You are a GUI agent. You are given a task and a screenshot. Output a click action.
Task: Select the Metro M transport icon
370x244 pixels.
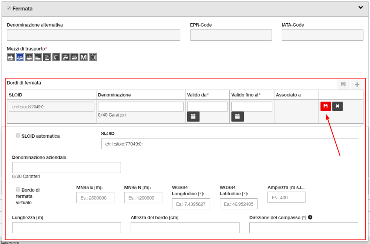(x=84, y=57)
